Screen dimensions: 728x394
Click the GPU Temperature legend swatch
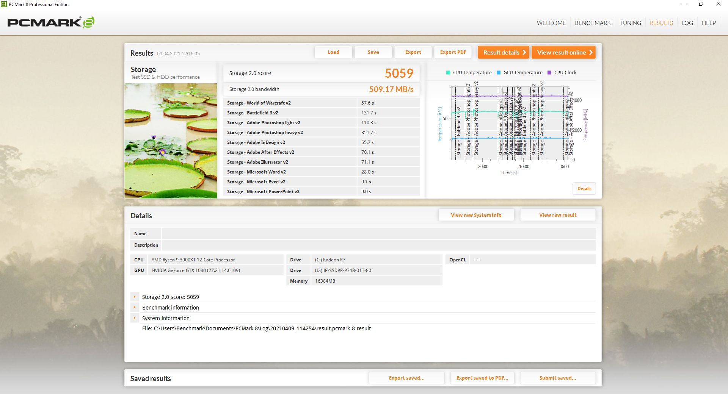pyautogui.click(x=499, y=73)
